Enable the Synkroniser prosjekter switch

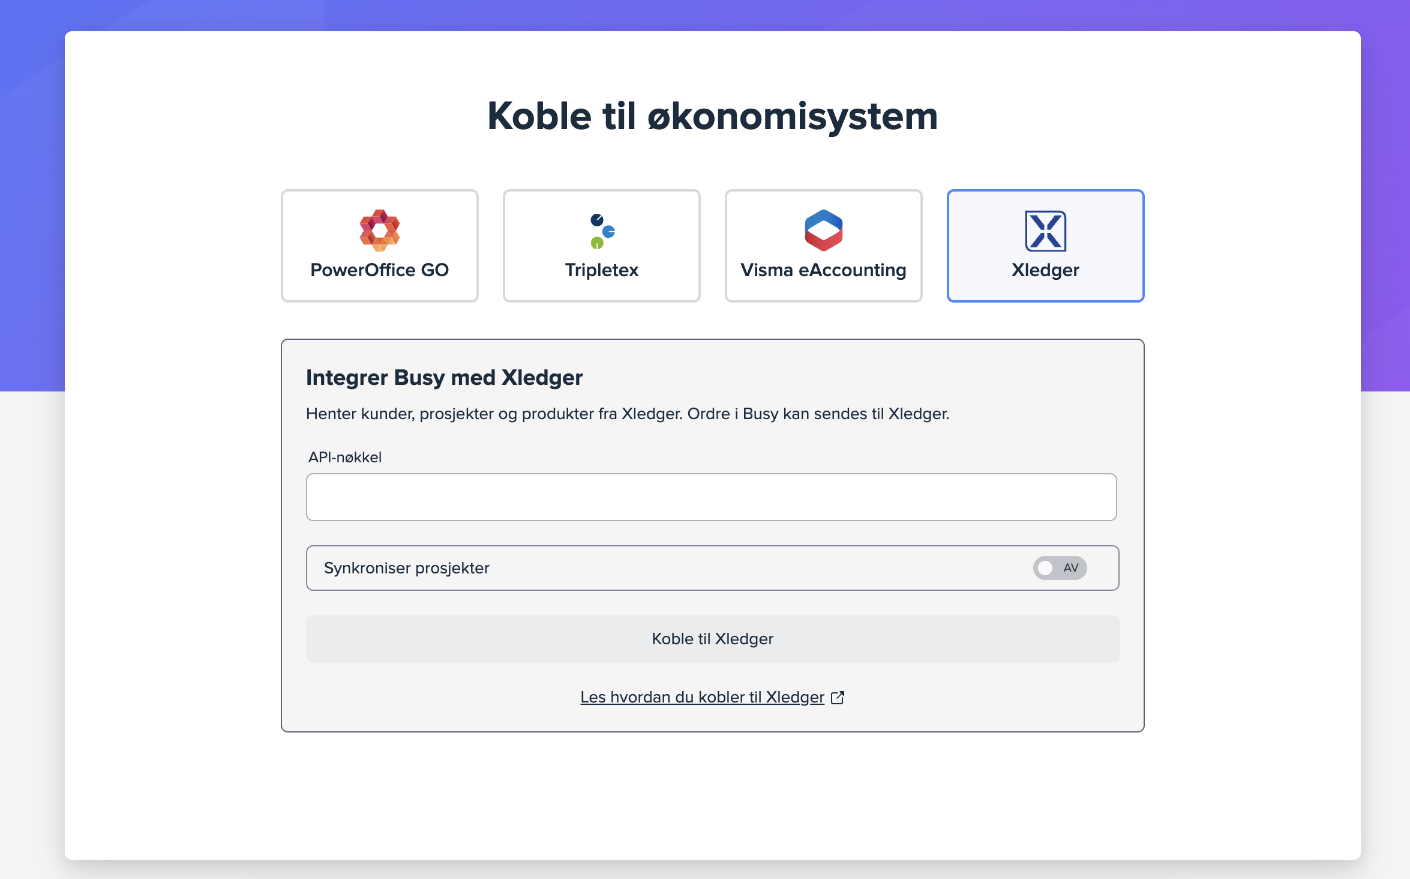1060,568
